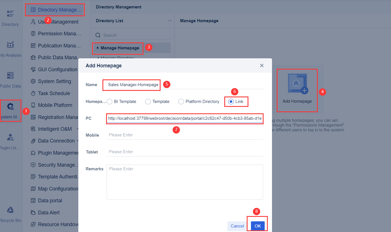Open GUI Configuration

(54, 70)
